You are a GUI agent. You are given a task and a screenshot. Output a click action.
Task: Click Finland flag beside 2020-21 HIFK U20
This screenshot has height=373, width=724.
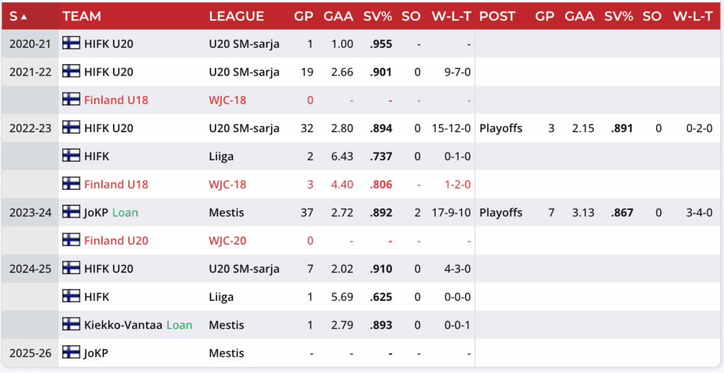point(71,44)
